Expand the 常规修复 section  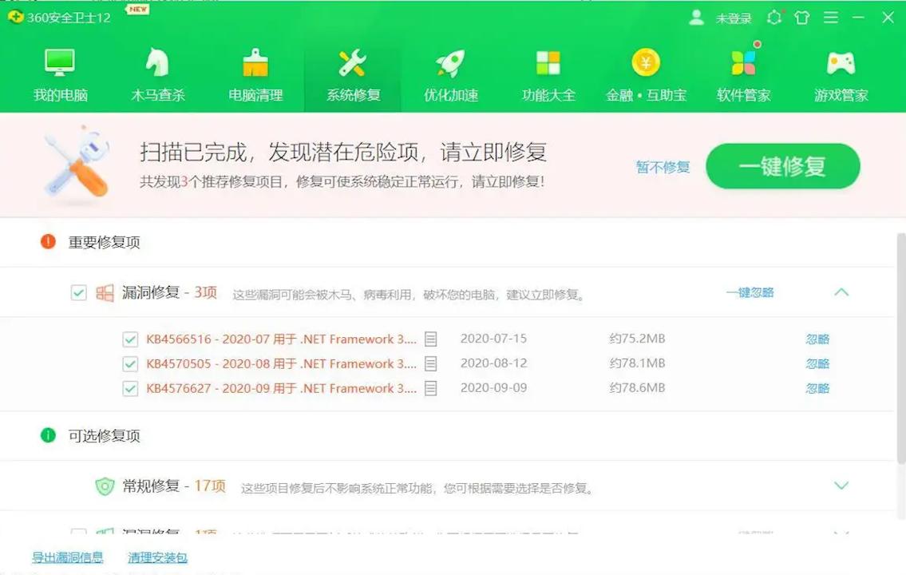pos(842,485)
